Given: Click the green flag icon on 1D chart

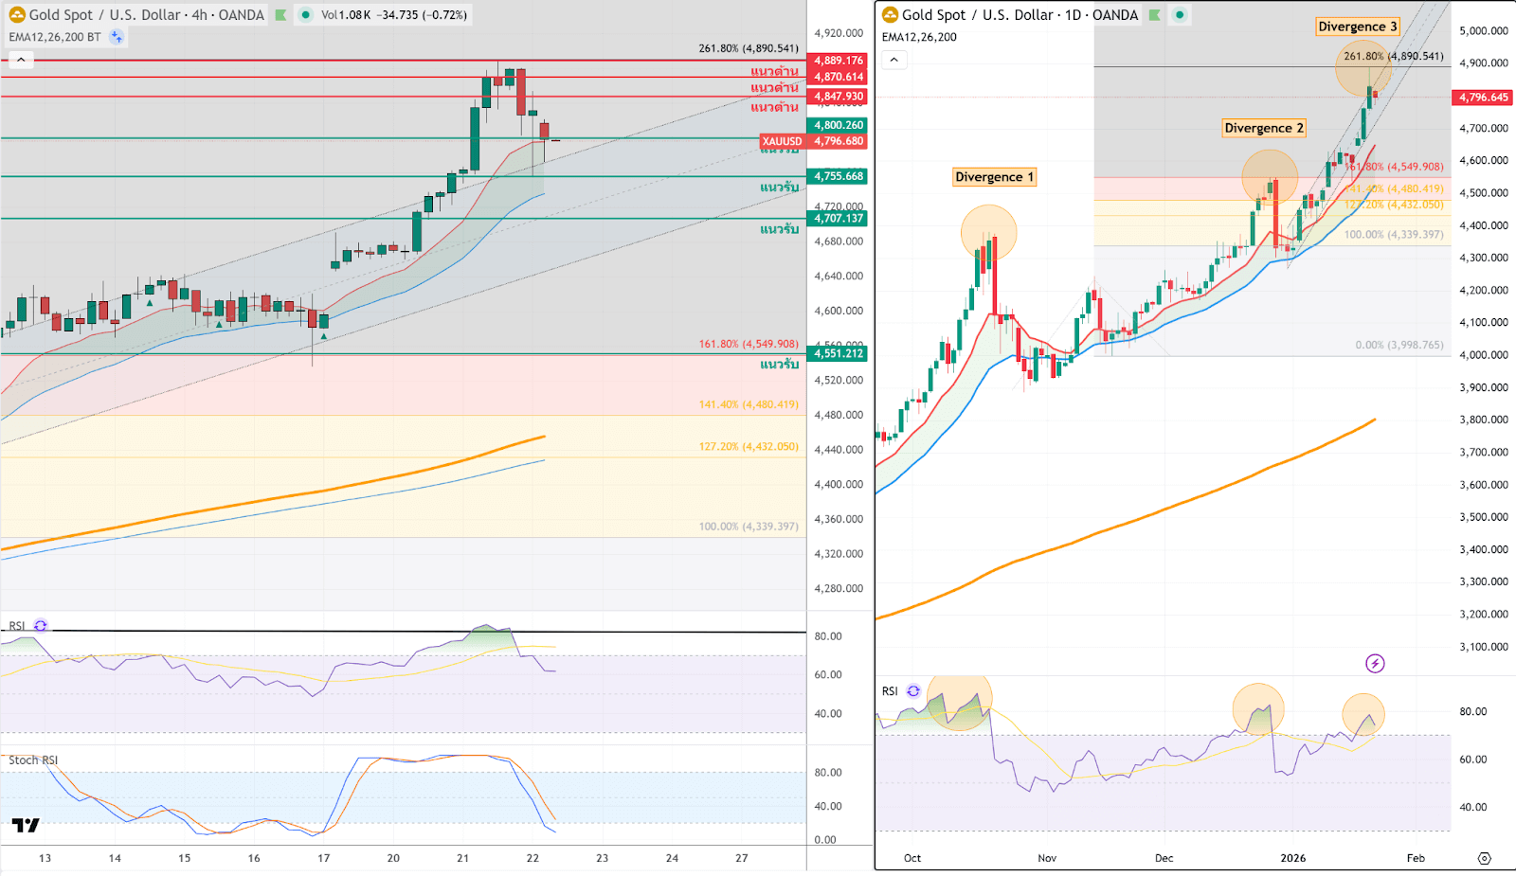Looking at the screenshot, I should click(x=1155, y=15).
